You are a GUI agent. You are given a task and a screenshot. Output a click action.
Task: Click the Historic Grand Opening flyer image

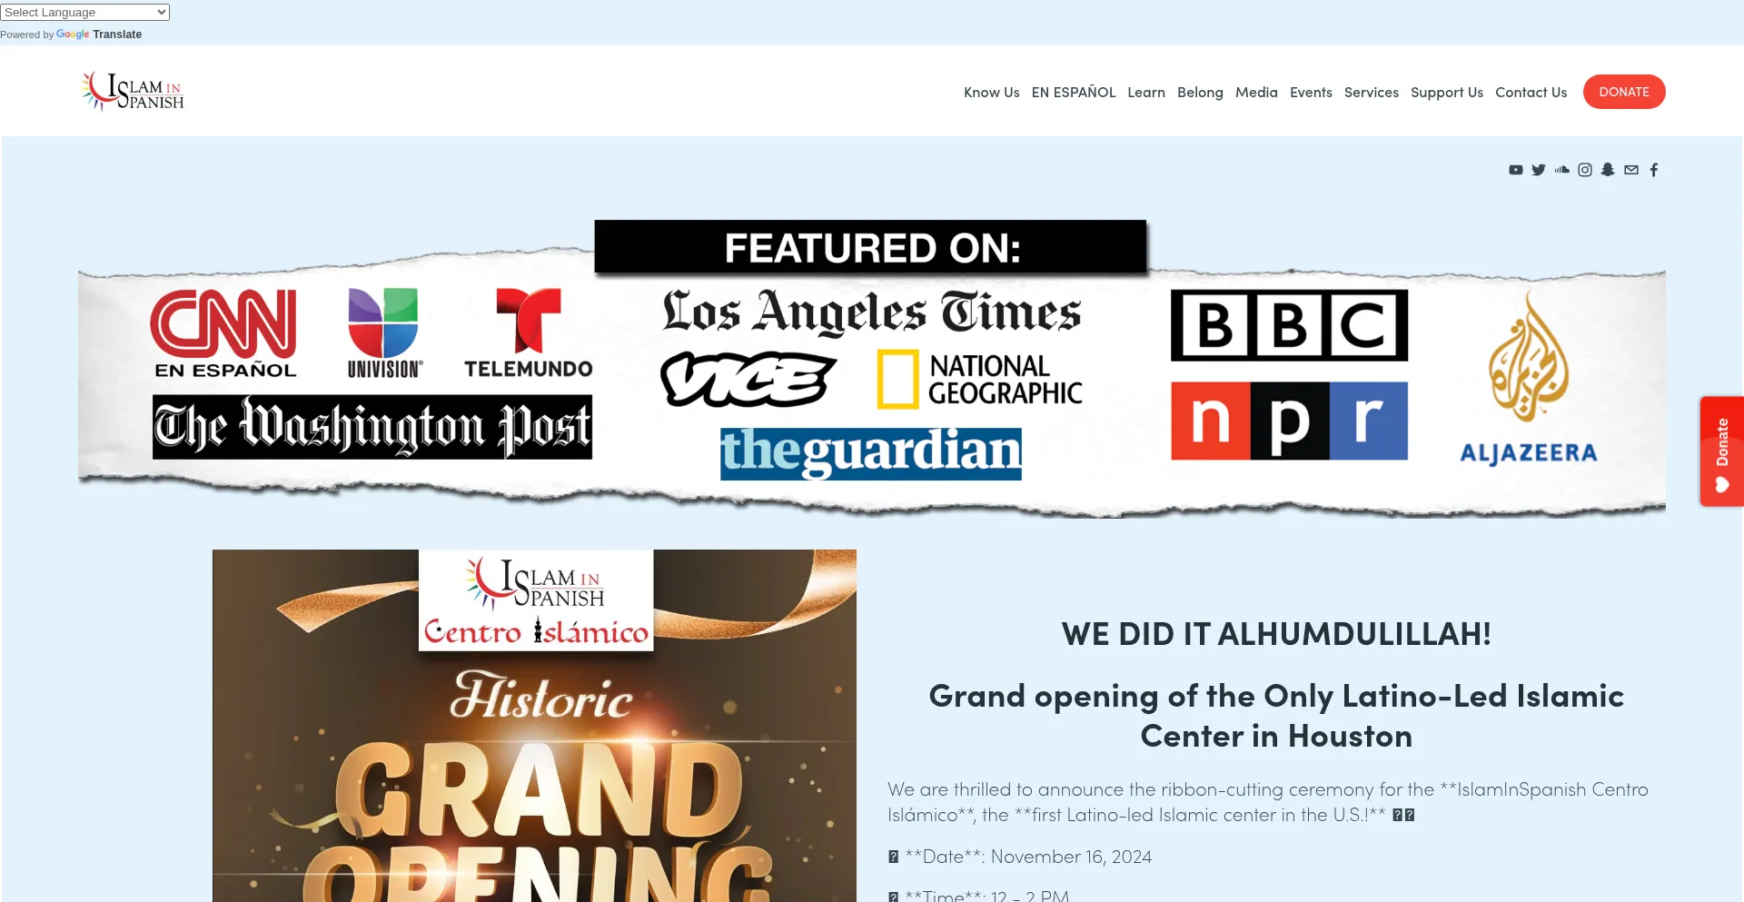click(534, 726)
